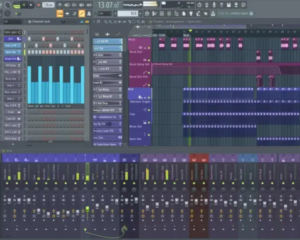The image size is (300, 240).
Task: Open the Playlist menu arrow before Playlist title
Action: coord(94,21)
